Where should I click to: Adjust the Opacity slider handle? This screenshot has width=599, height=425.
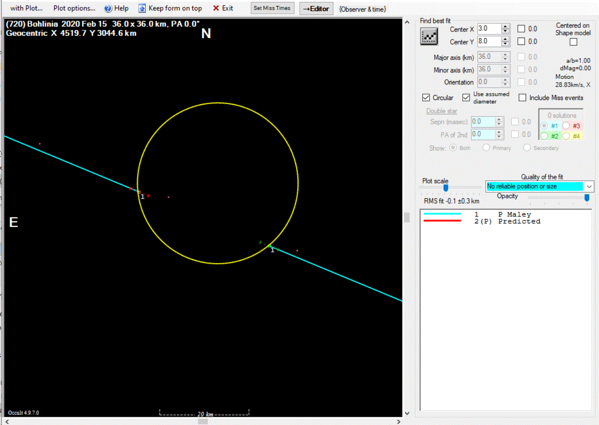click(587, 197)
